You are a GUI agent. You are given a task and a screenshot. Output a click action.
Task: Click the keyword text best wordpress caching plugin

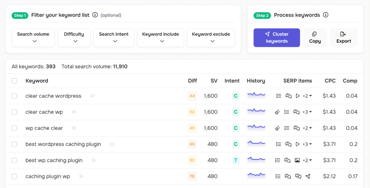pyautogui.click(x=63, y=144)
